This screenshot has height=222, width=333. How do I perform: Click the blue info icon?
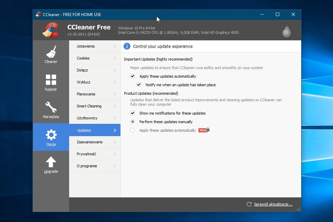[127, 46]
